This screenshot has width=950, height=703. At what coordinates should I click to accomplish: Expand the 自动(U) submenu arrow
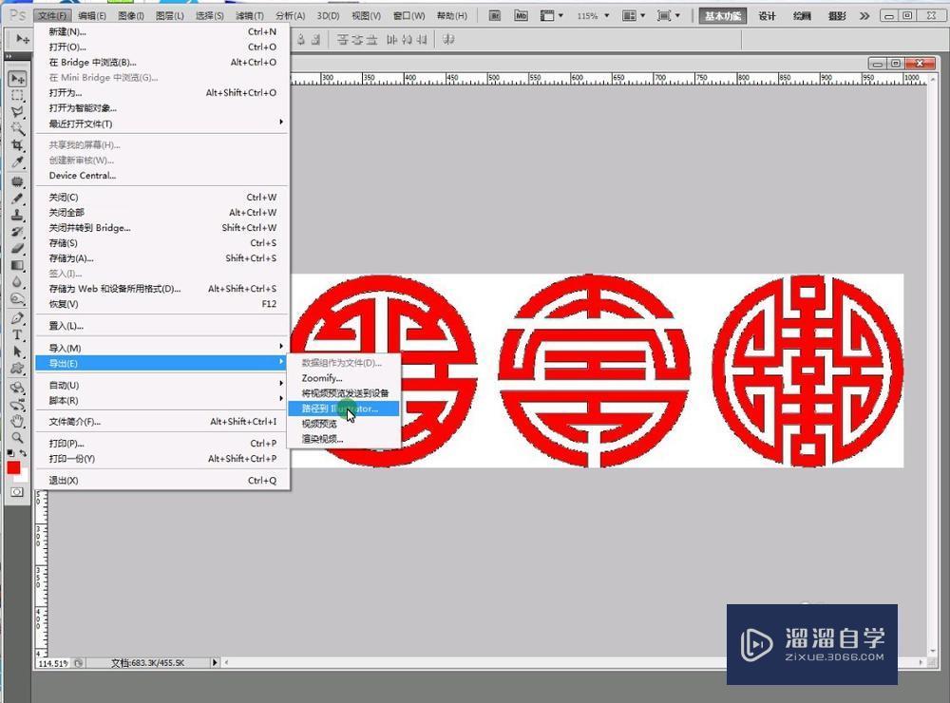point(281,384)
